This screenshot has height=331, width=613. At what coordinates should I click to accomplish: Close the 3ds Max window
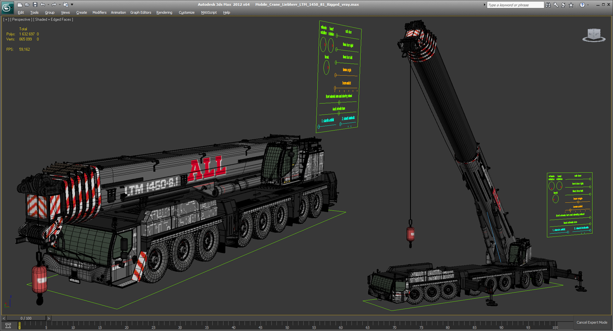[x=609, y=5]
